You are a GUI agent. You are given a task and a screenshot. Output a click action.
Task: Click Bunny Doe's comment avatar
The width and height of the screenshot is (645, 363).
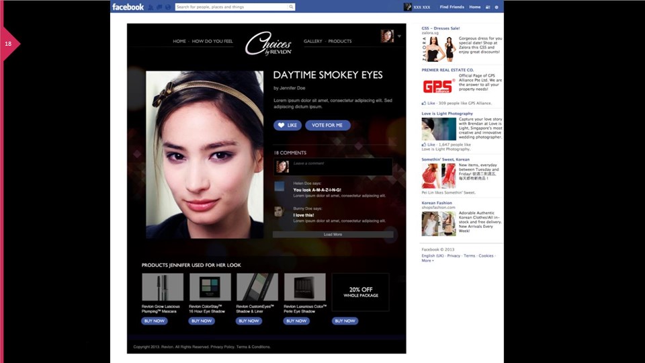[279, 212]
